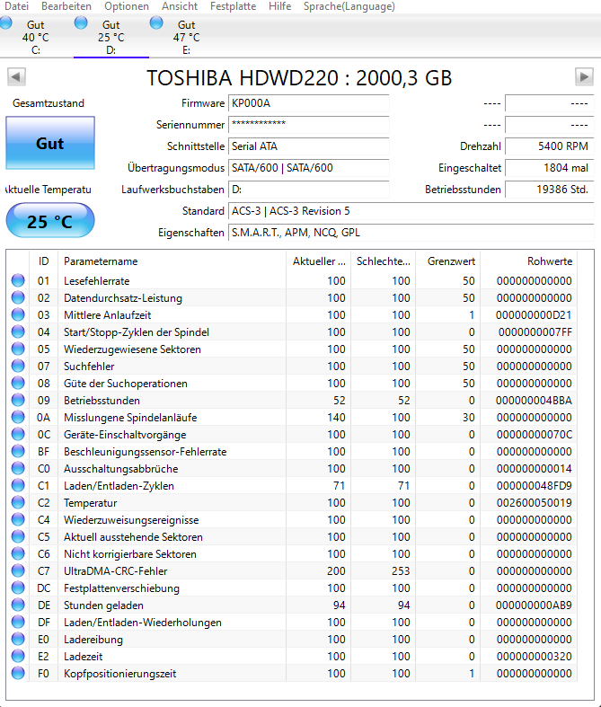This screenshot has width=601, height=707.
Task: Click worst value 253 in UltraDMA row
Action: (x=401, y=570)
